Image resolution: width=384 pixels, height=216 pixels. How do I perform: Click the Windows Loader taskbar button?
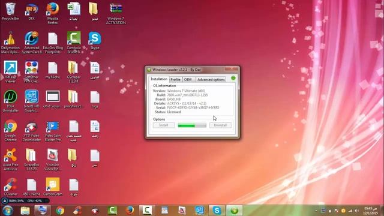click(235, 211)
